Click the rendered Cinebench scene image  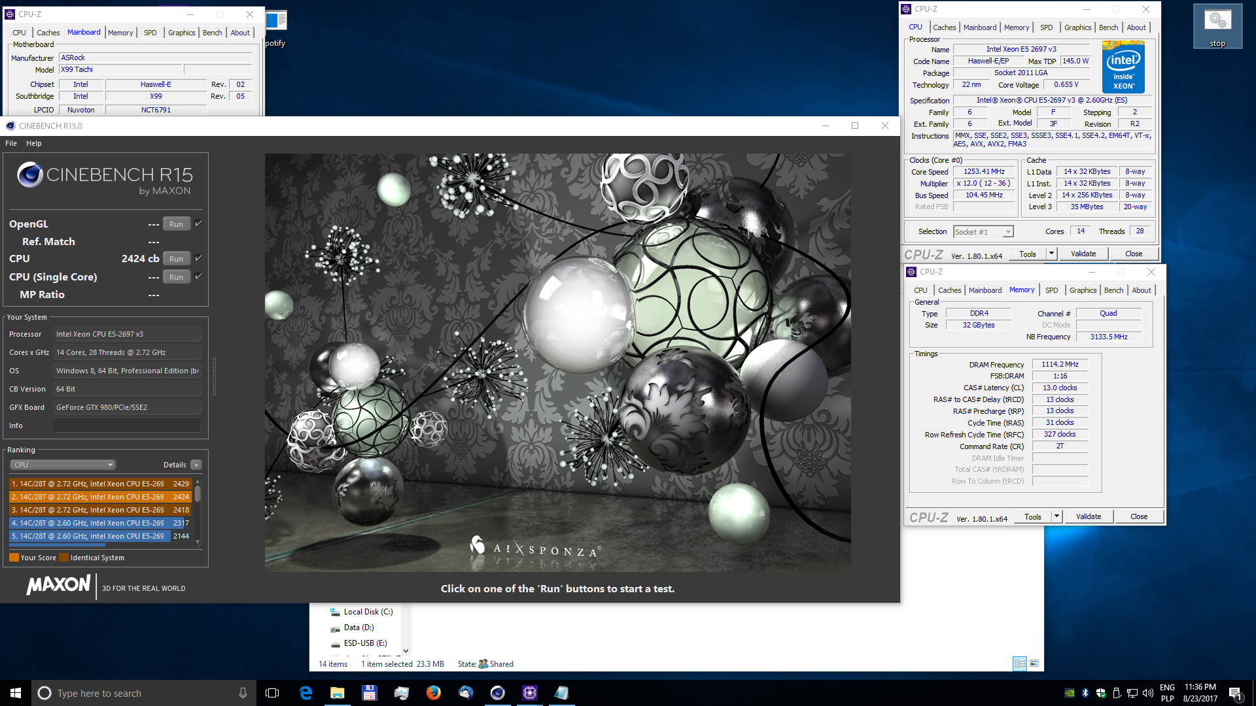(x=557, y=363)
